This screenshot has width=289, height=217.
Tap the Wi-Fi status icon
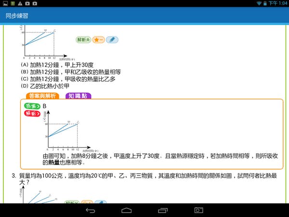[259, 3]
